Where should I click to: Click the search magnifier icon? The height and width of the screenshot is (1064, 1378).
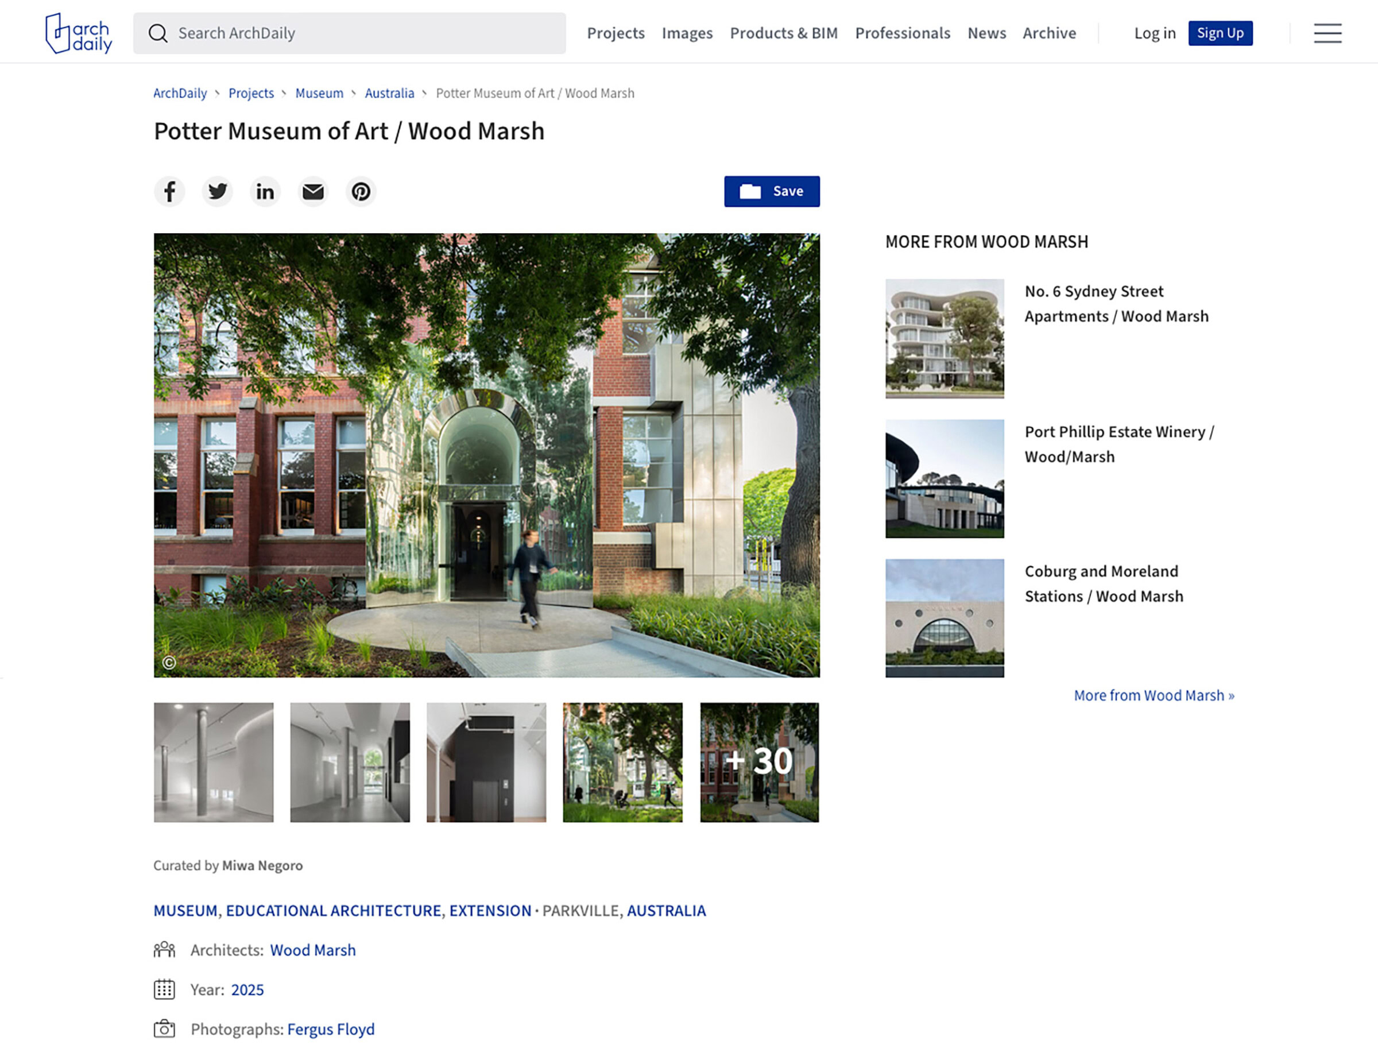[x=158, y=33]
